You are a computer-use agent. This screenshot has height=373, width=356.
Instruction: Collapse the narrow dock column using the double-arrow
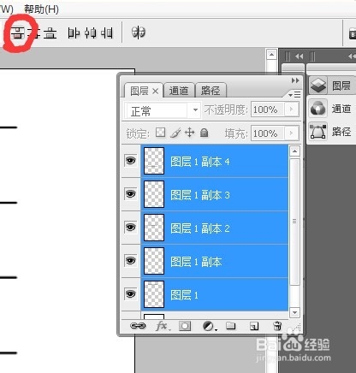click(300, 56)
